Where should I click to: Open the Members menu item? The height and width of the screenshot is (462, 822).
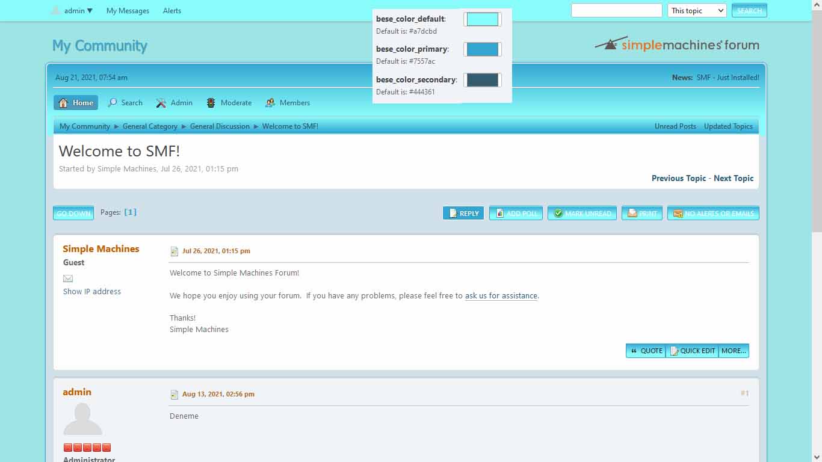pos(288,103)
